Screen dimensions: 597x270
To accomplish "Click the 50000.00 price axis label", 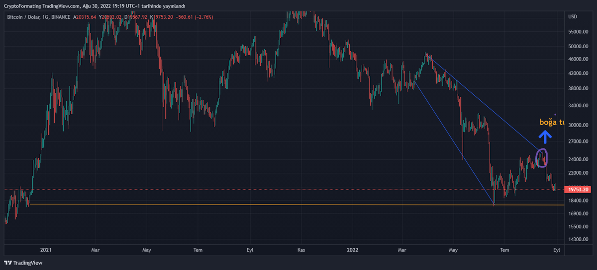I will tap(578, 46).
